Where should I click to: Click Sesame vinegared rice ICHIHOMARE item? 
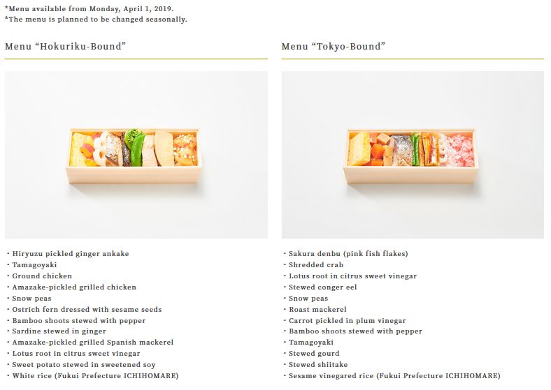point(394,376)
